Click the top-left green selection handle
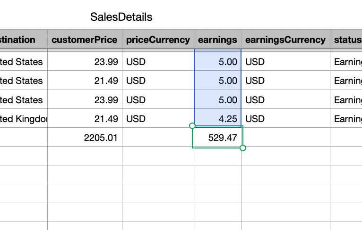 [x=192, y=126]
